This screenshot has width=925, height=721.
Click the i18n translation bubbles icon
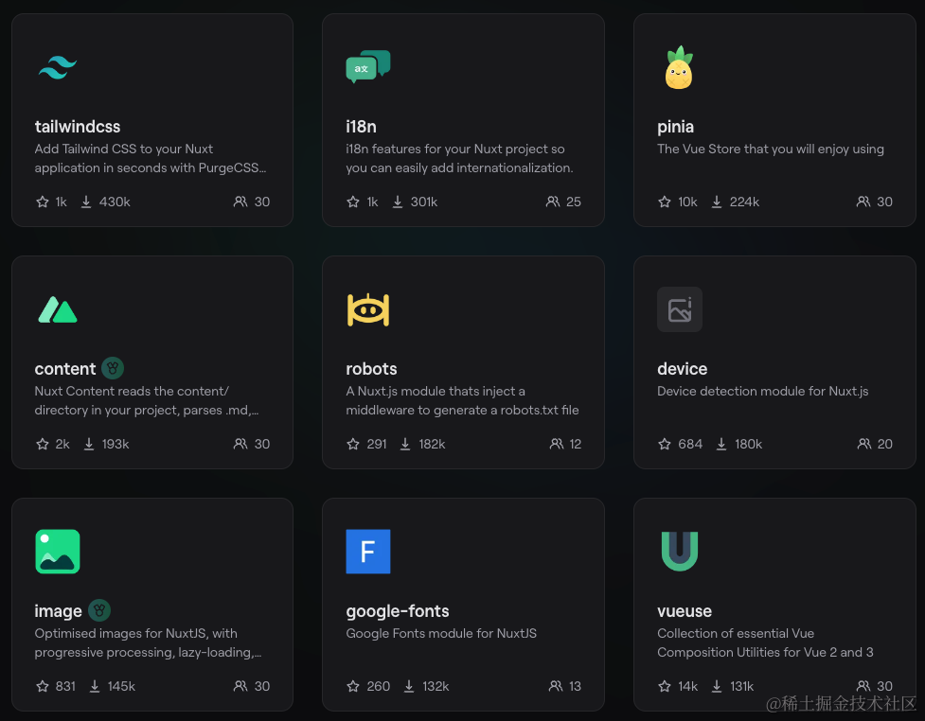click(367, 67)
